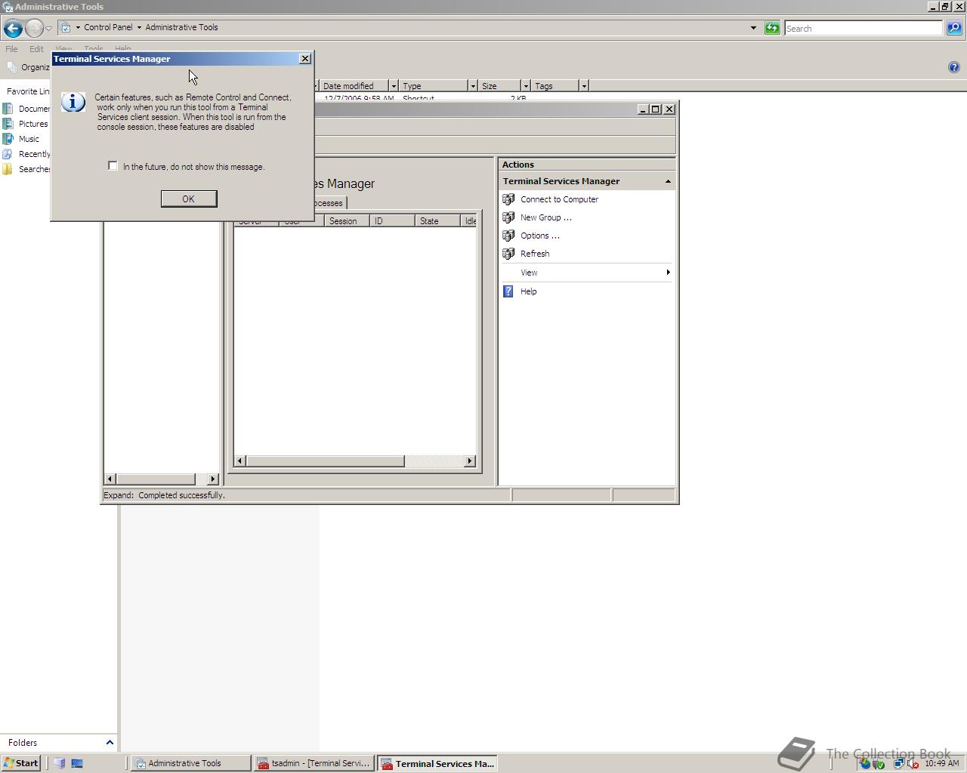Expand the arrow before Administrative Tools breadcrumb
This screenshot has height=773, width=967.
coord(139,27)
